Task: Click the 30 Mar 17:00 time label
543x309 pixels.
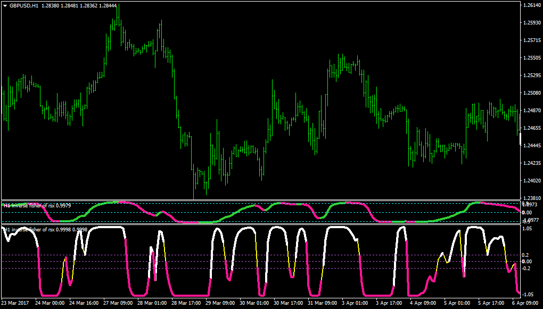Action: pyautogui.click(x=289, y=303)
